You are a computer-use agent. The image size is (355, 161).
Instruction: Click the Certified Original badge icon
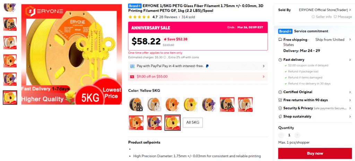tap(280, 92)
